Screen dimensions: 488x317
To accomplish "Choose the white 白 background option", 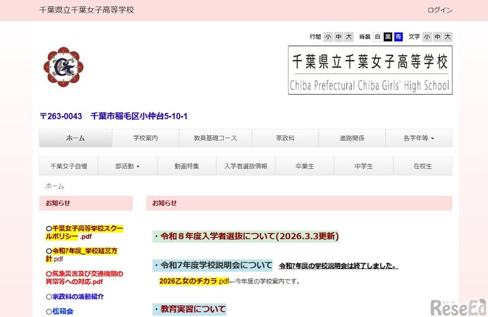I will pos(378,37).
